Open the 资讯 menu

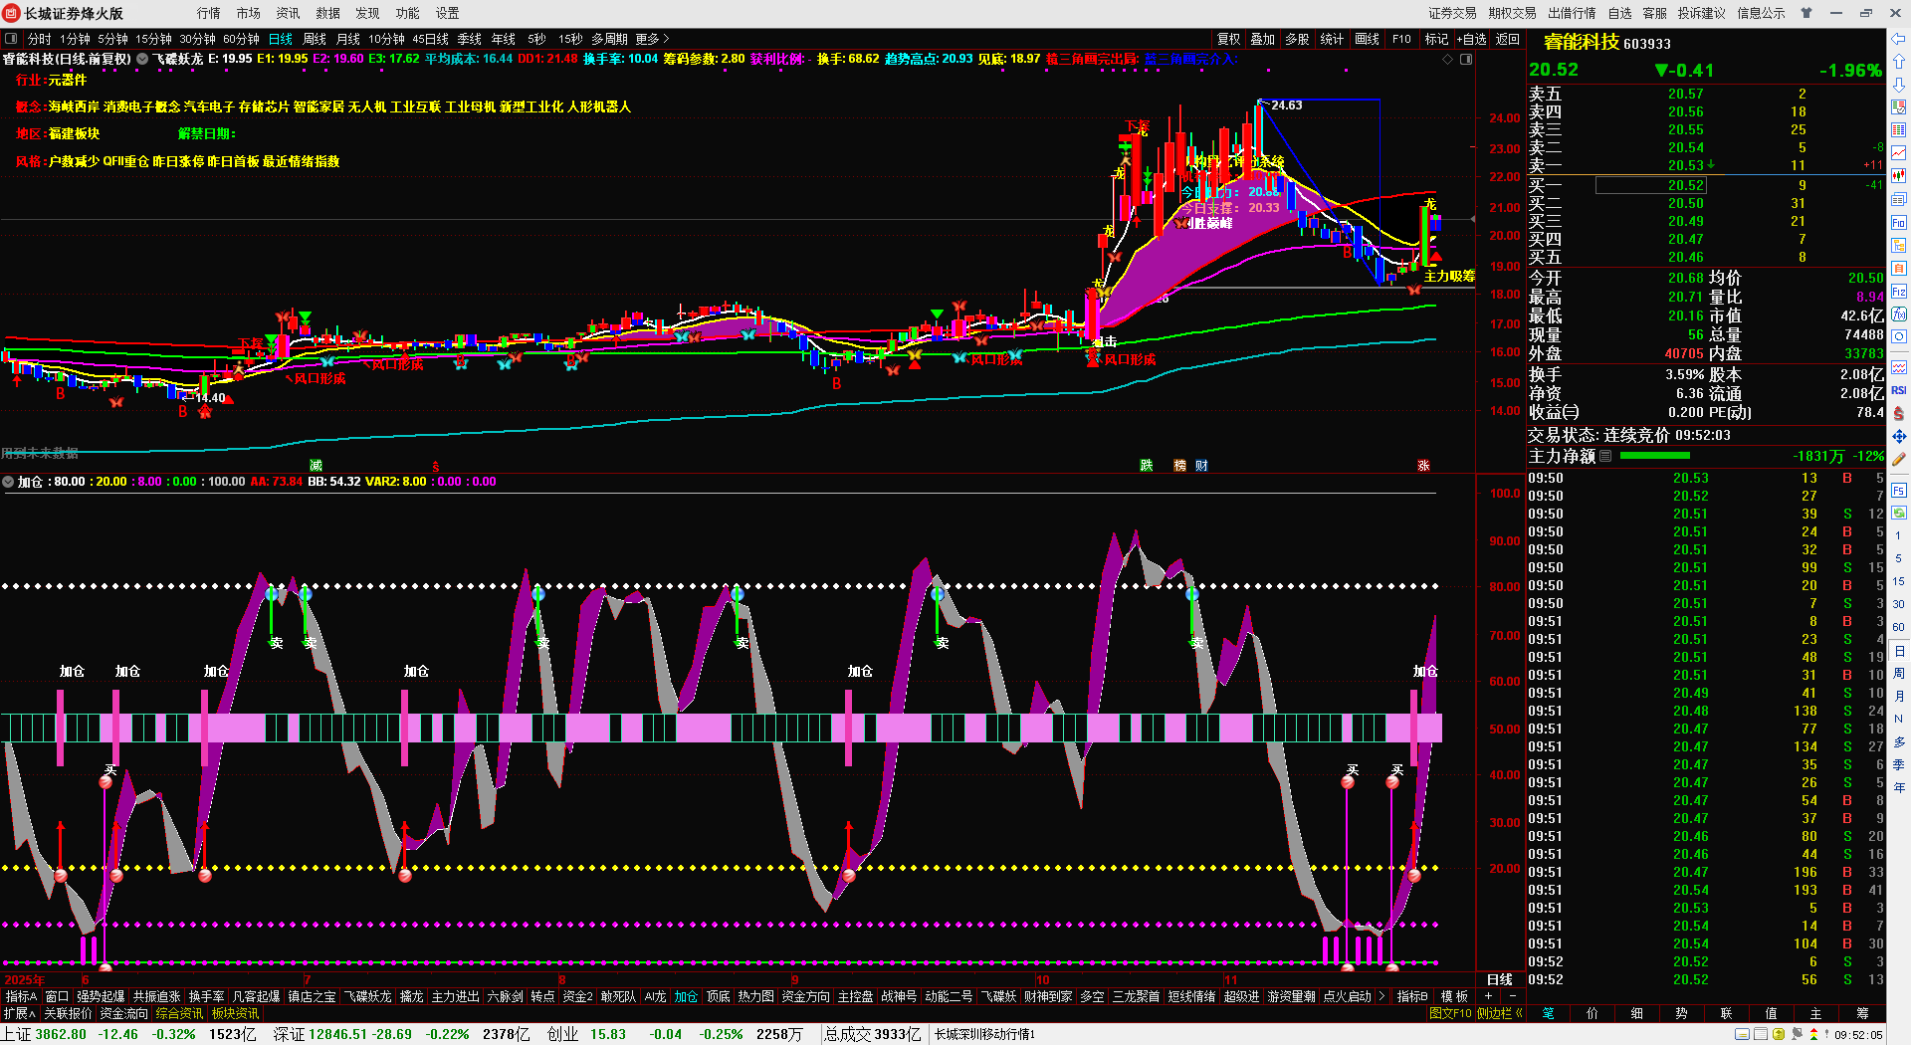point(289,13)
